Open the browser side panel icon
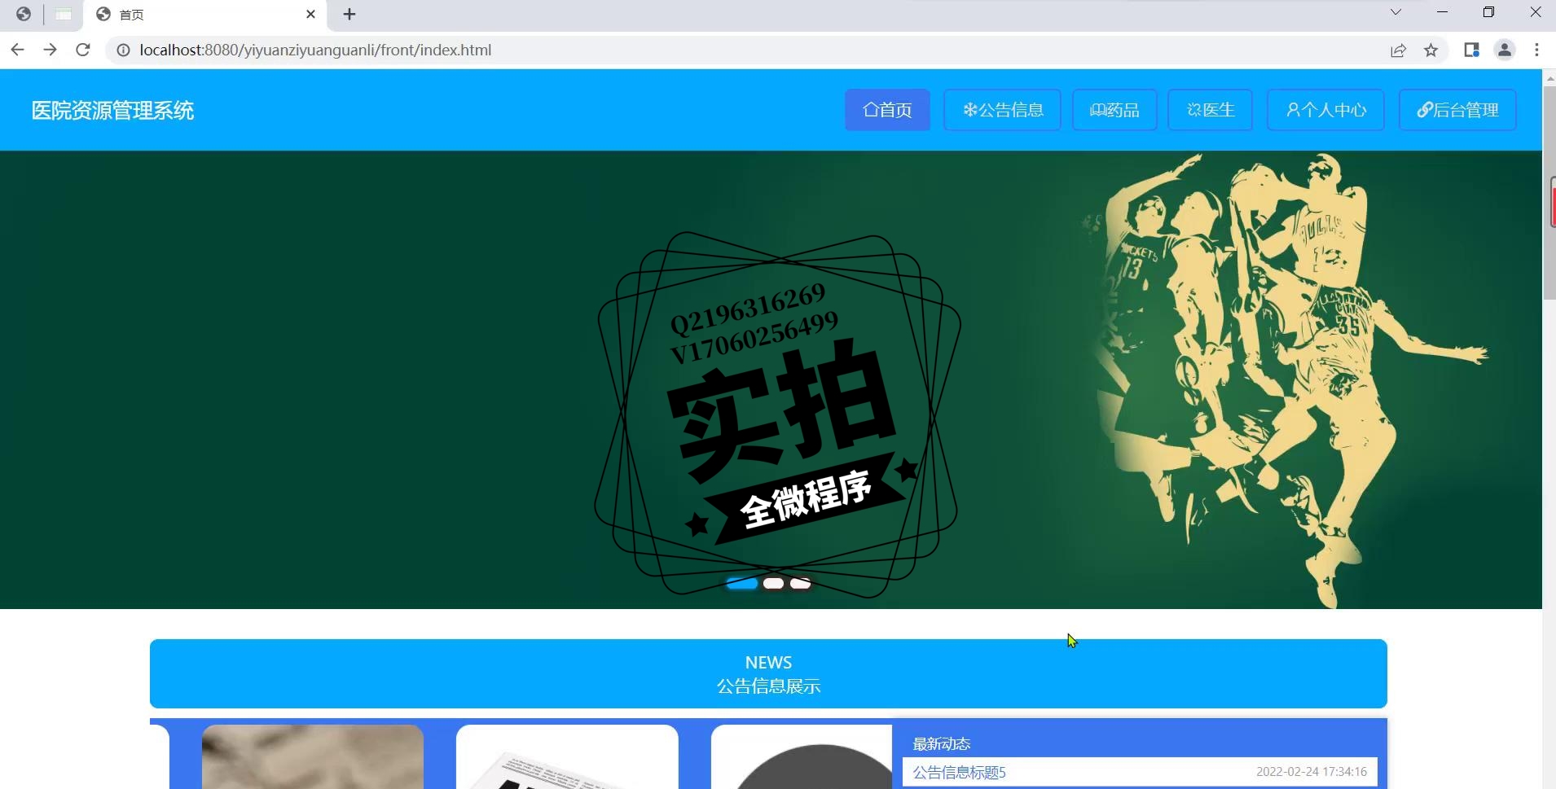The width and height of the screenshot is (1556, 789). 1471,50
